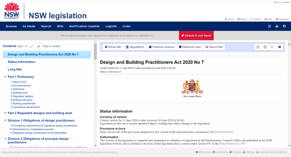This screenshot has width=291, height=157.
Task: Open the Search menu in the navy bar
Action: pyautogui.click(x=46, y=26)
